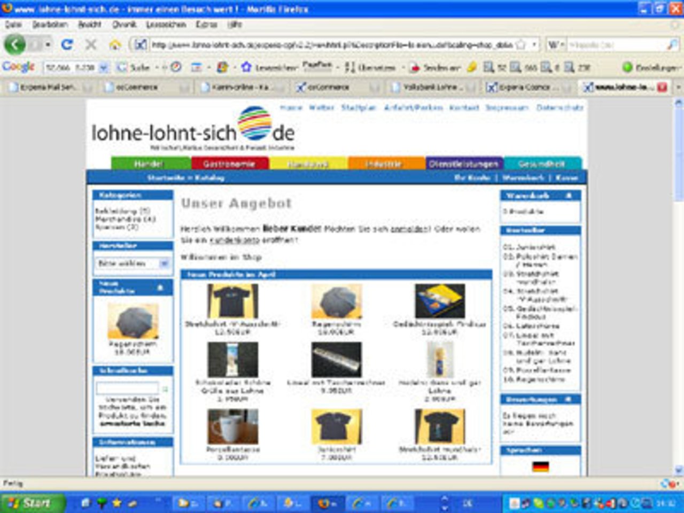Click the Regenschirm thumbnail in product grid
Image resolution: width=684 pixels, height=513 pixels.
[336, 301]
